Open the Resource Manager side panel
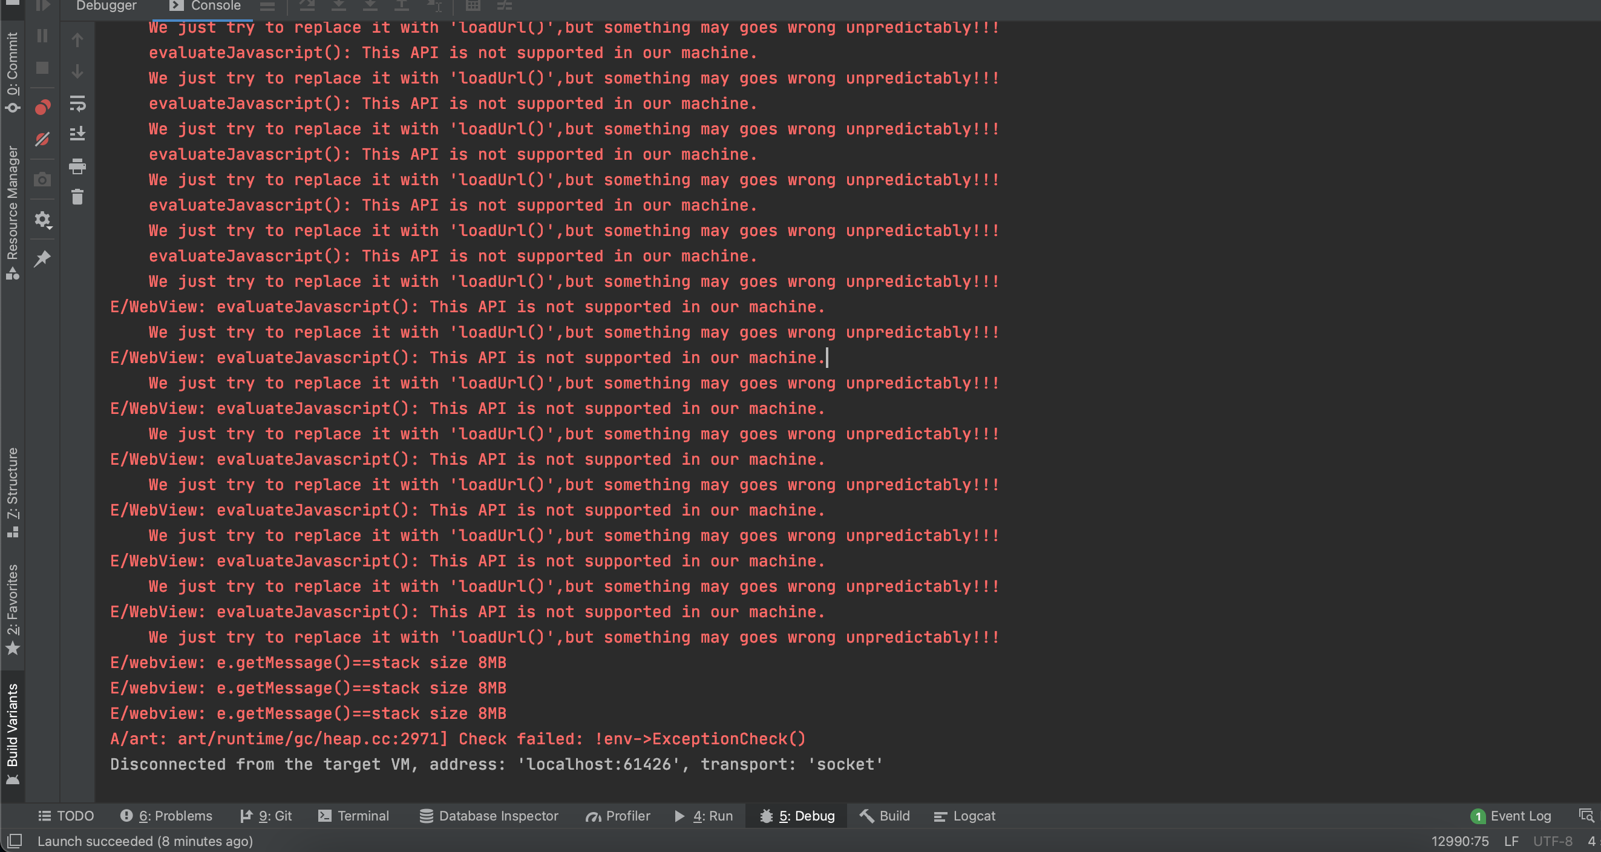This screenshot has width=1601, height=852. tap(13, 212)
